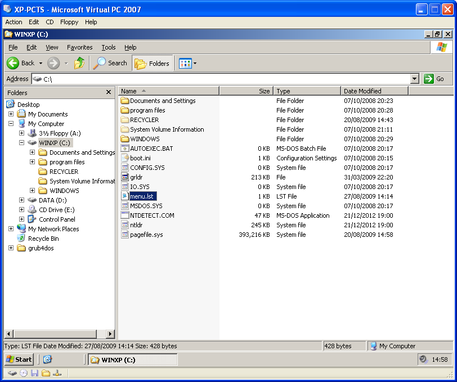
Task: Expand Documents and Settings in the tree
Action: click(x=32, y=152)
